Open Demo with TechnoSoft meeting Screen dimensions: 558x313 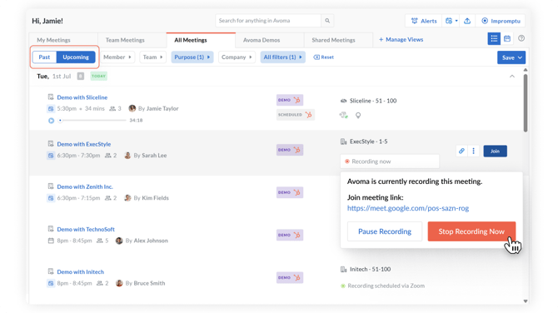tap(86, 230)
